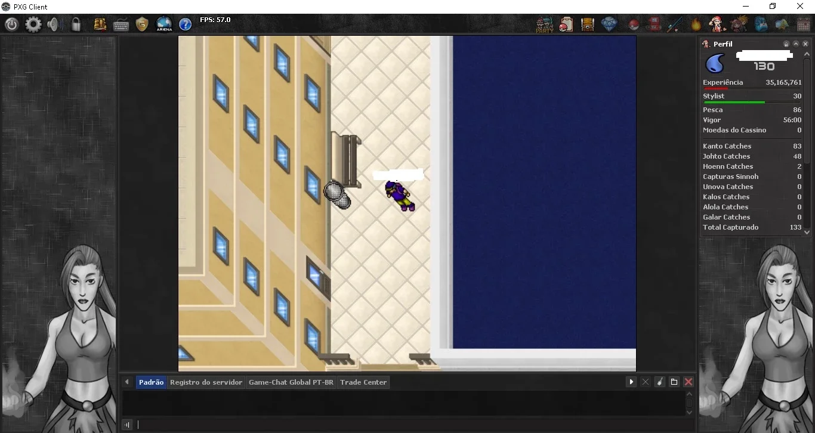815x433 pixels.
Task: Click the Perfil panel title
Action: click(x=723, y=44)
